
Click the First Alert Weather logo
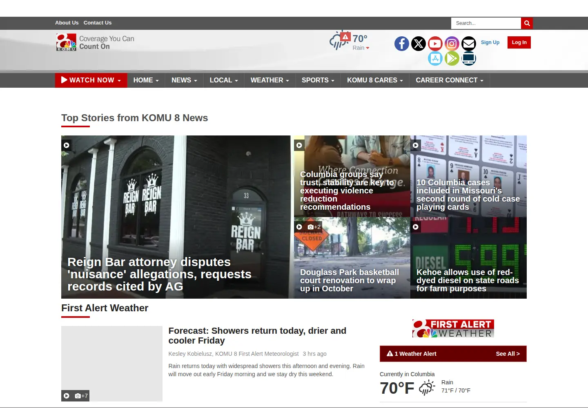coord(453,328)
